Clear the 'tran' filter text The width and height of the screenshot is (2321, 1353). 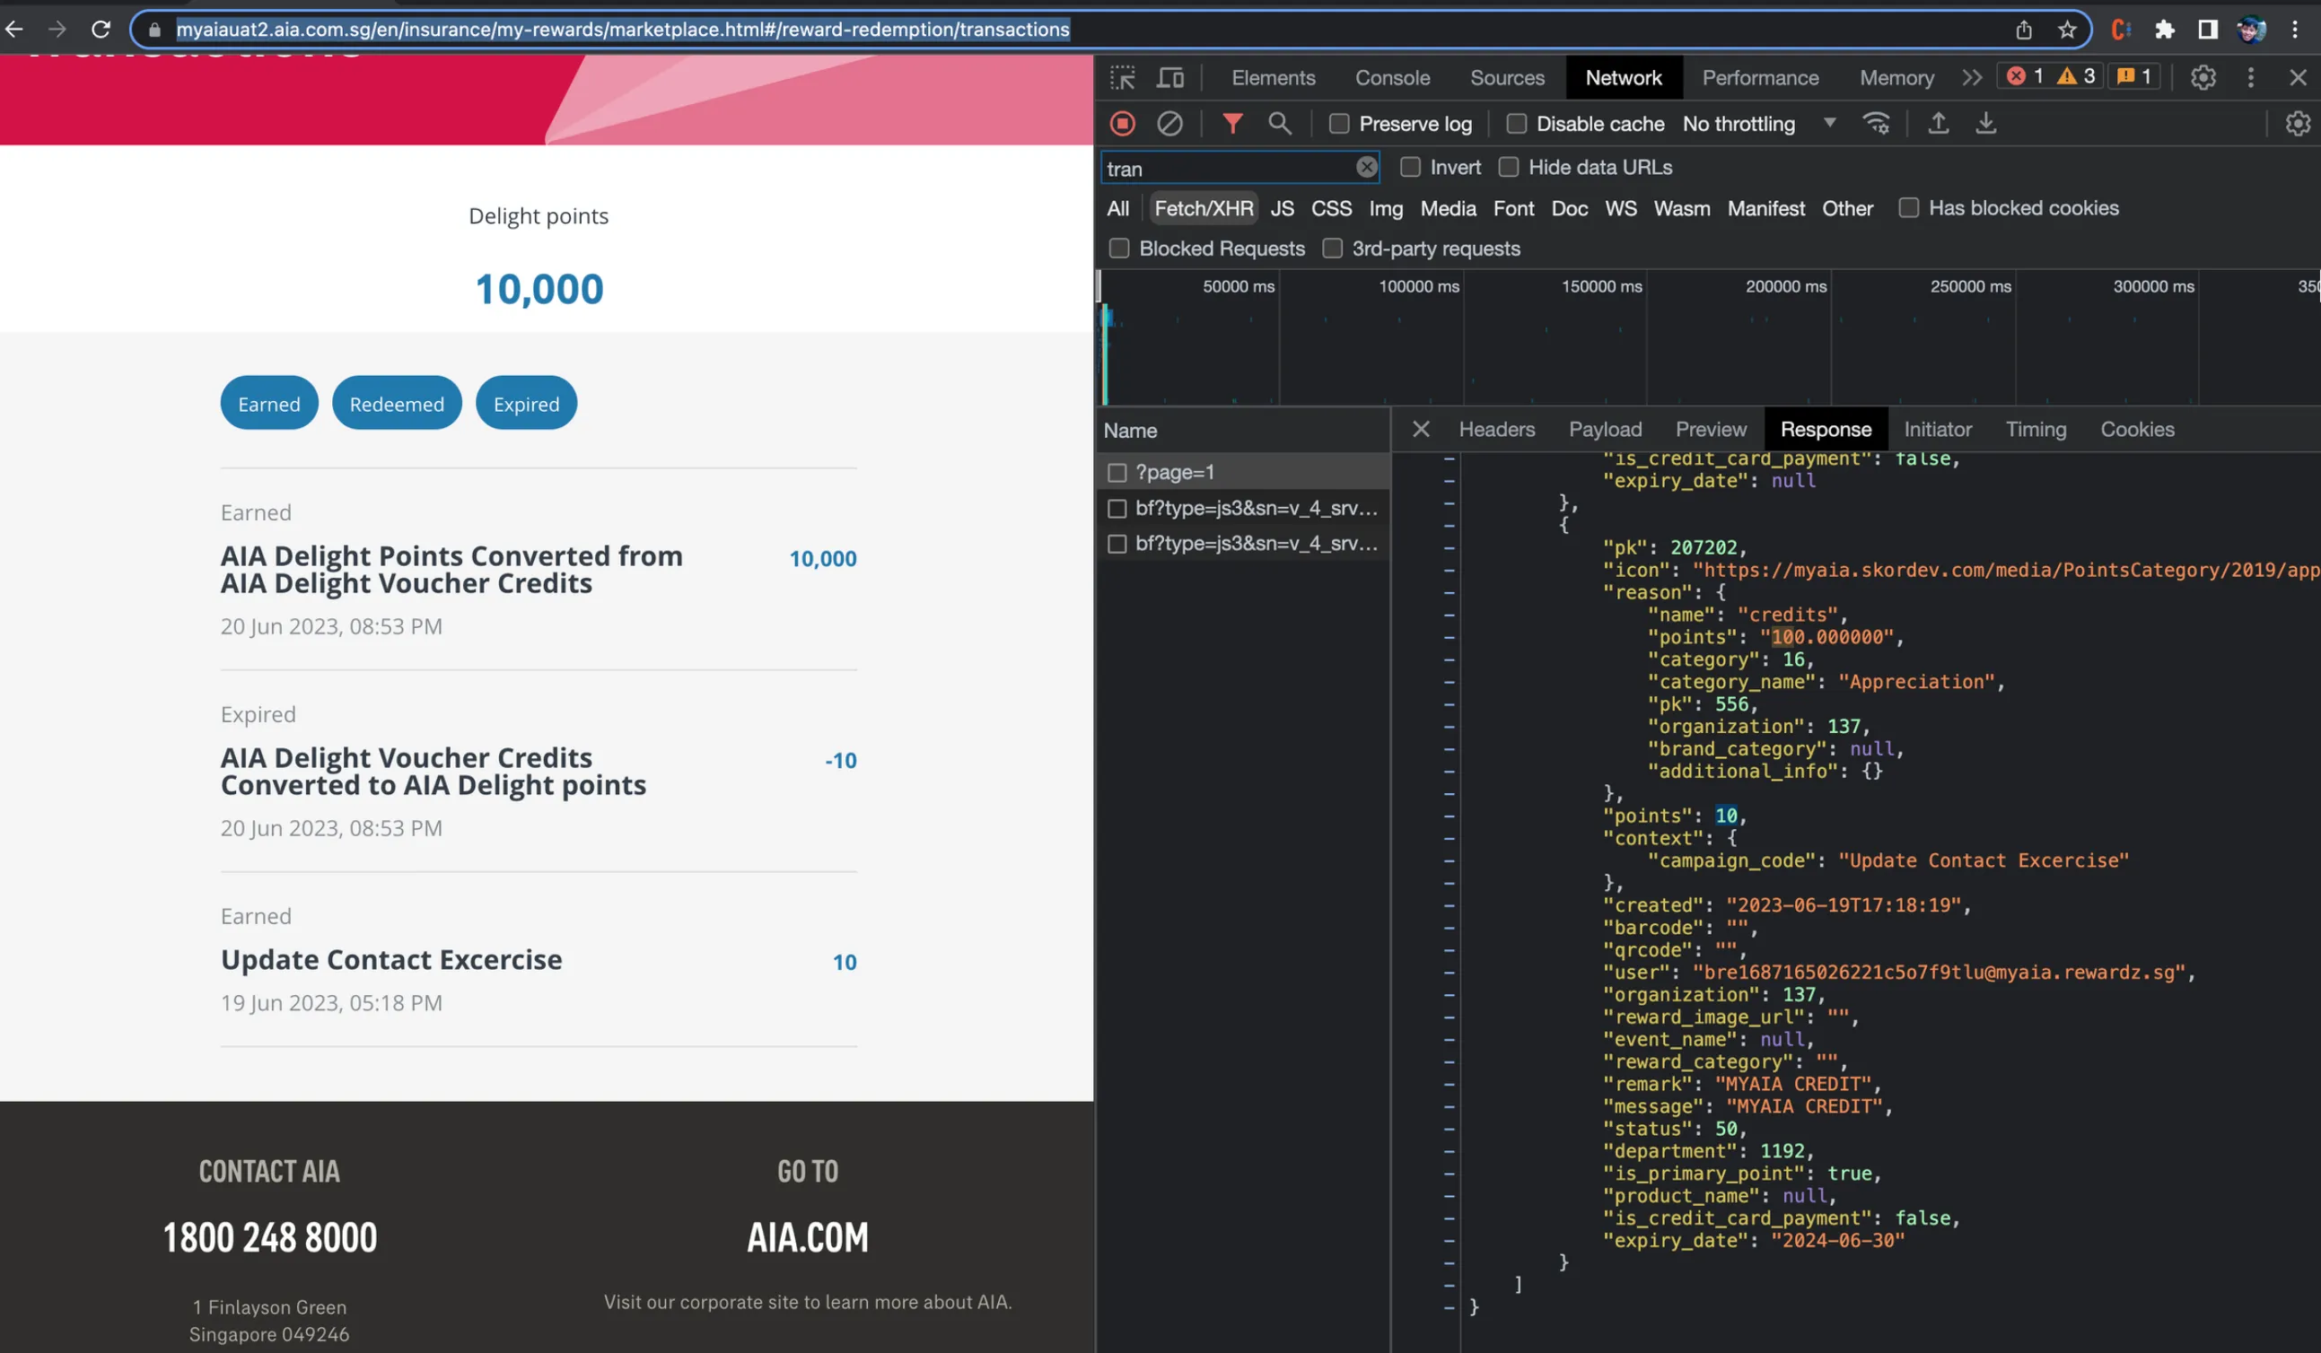click(1366, 168)
